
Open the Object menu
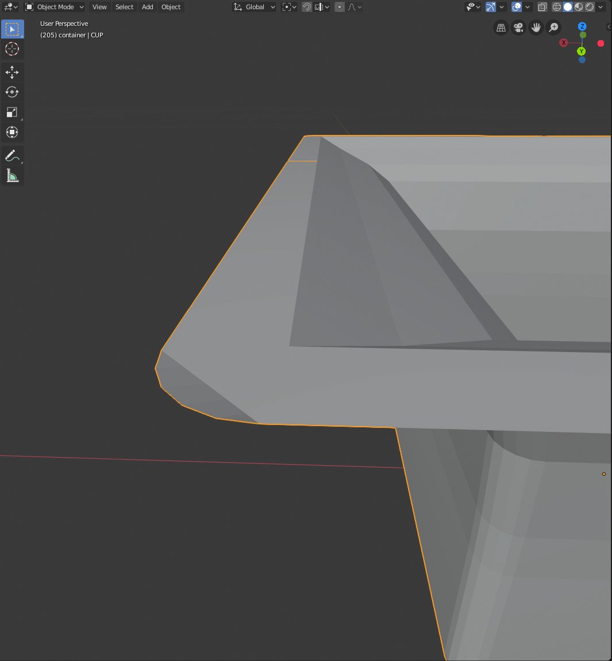[x=171, y=7]
